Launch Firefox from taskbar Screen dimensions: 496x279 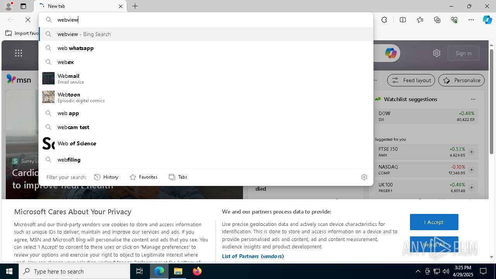pos(197,271)
